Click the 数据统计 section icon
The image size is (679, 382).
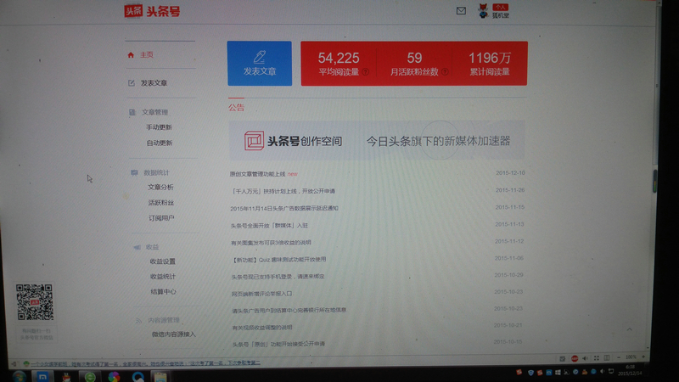click(x=134, y=173)
